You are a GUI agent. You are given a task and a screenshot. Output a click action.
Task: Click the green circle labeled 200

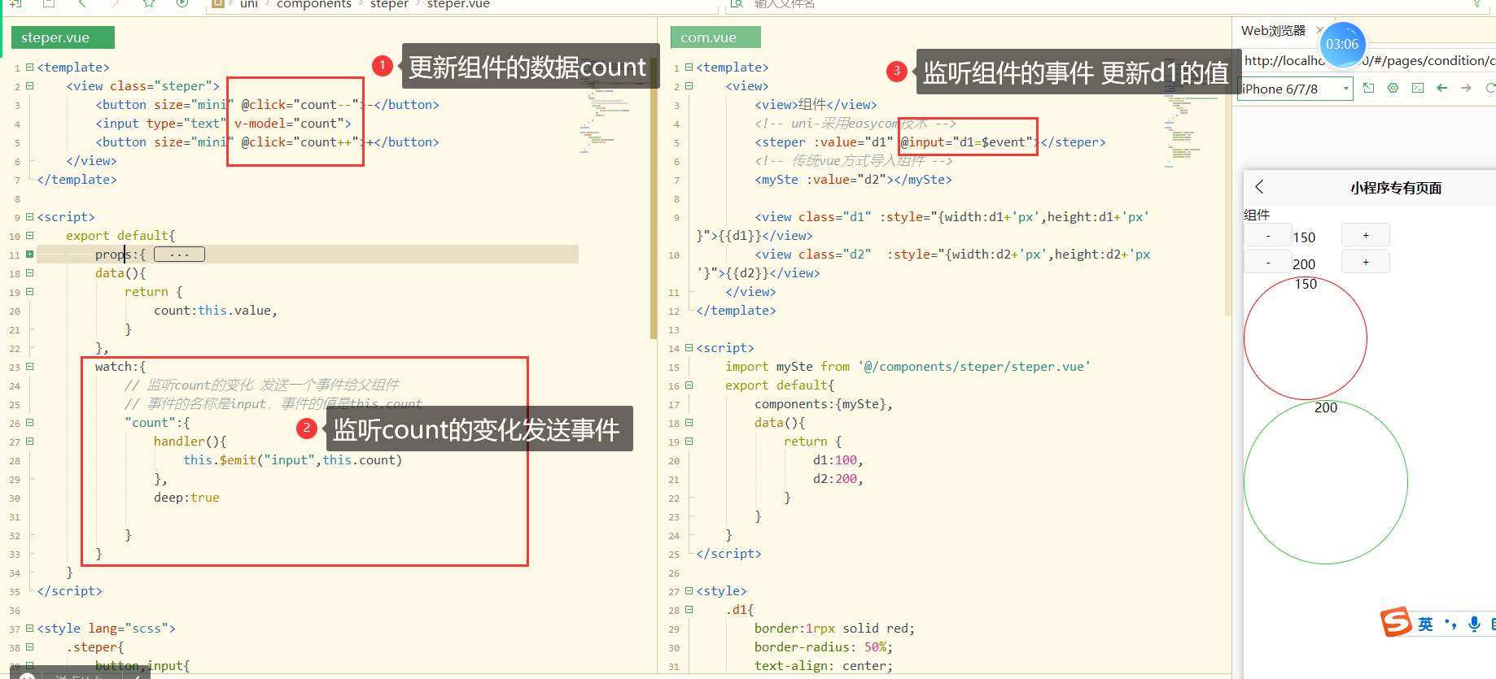[1326, 481]
